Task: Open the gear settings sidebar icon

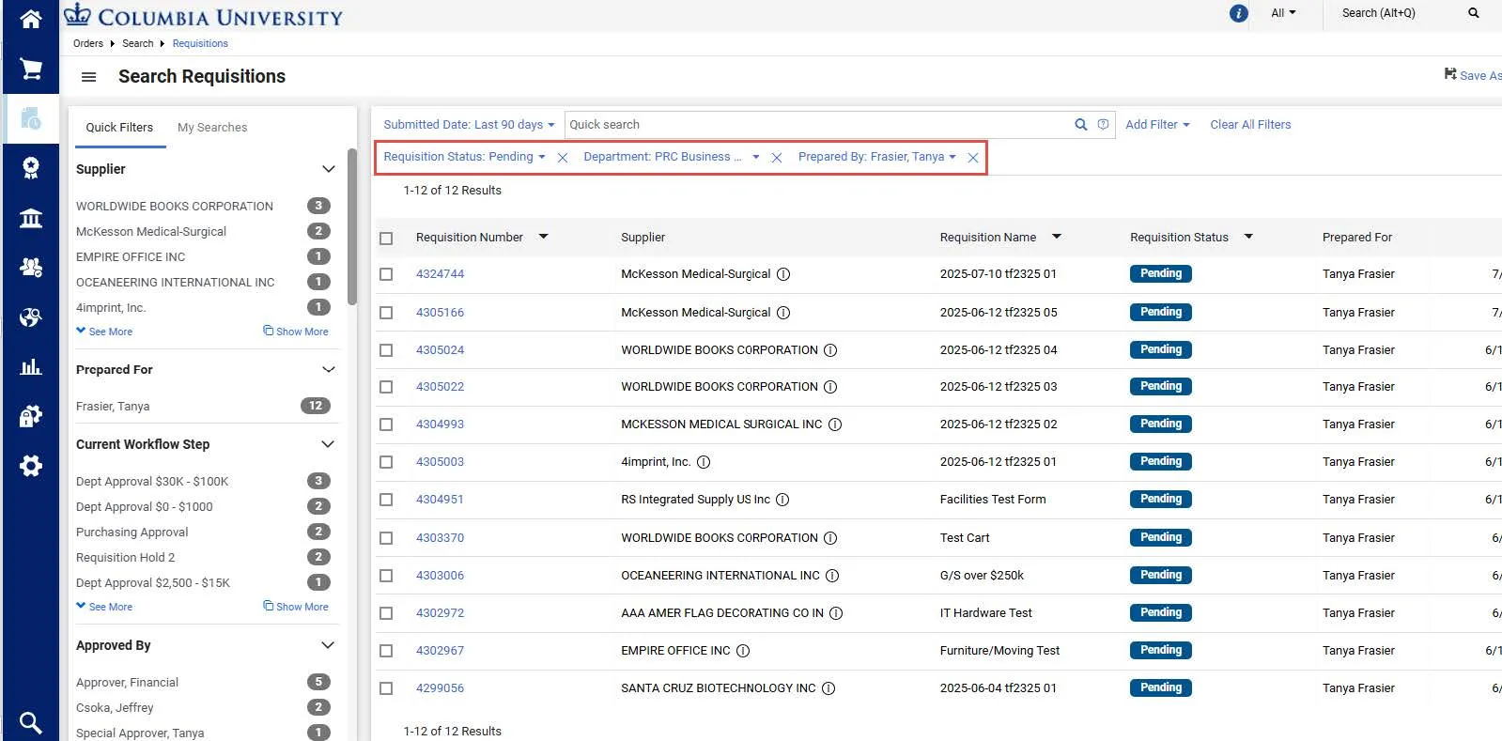Action: pos(31,466)
